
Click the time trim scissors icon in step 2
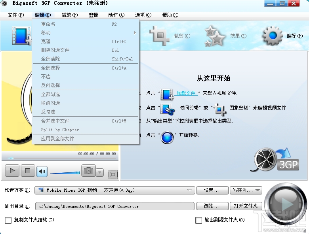168,109
